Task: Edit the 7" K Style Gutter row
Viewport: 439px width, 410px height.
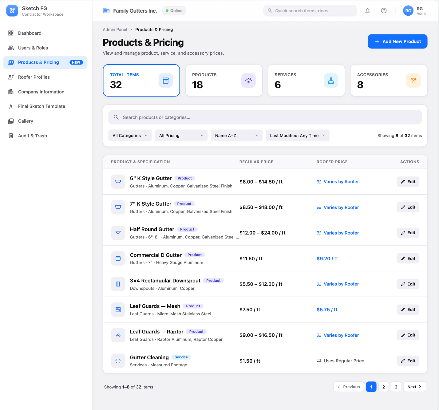Action: tap(408, 207)
